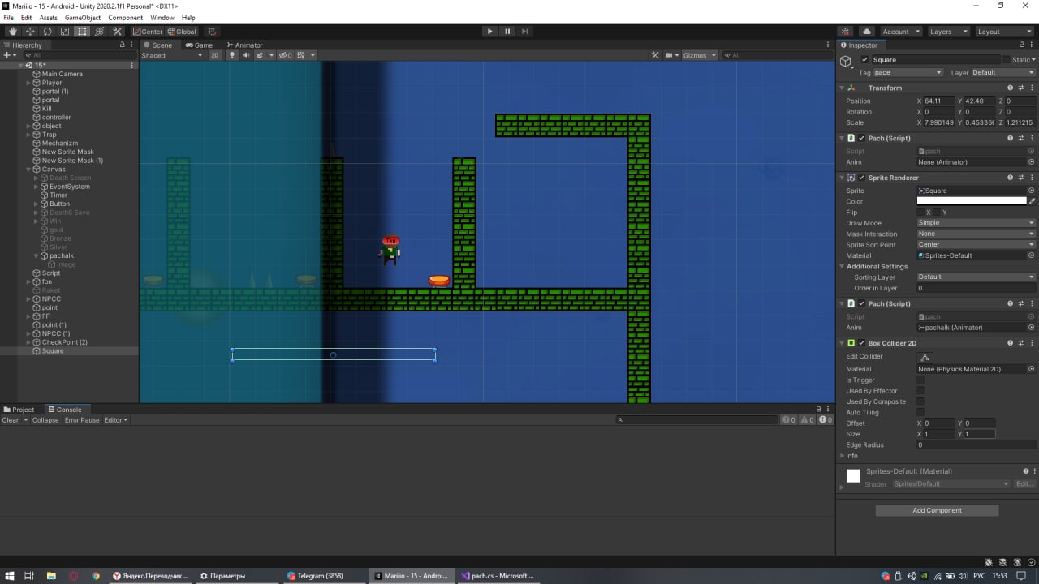Click the Add Component button
1039x584 pixels.
(x=937, y=510)
